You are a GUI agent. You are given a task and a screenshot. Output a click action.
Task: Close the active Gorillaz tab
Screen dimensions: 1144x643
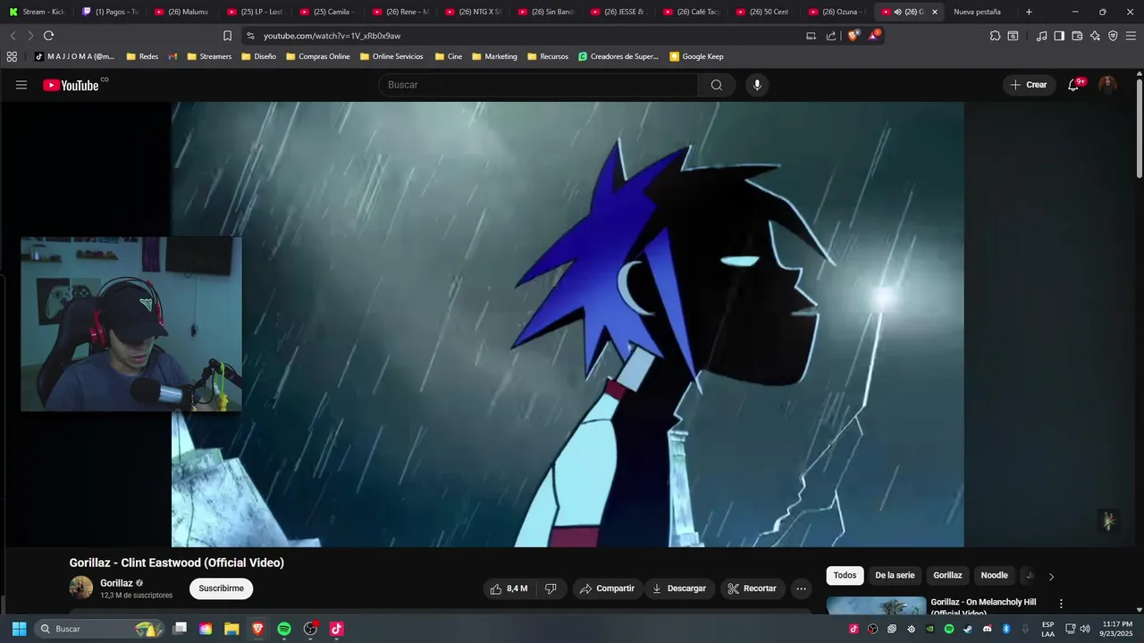point(935,12)
